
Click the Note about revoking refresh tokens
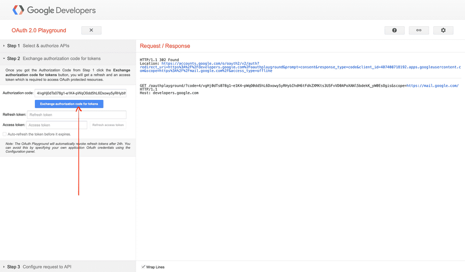point(68,147)
